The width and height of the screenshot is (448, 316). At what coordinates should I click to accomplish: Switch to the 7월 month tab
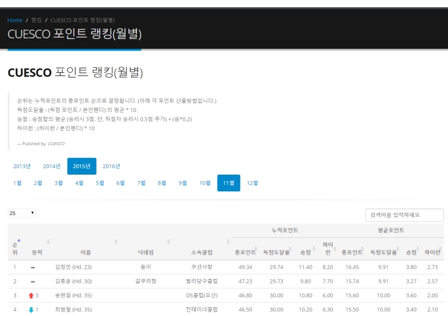click(141, 183)
